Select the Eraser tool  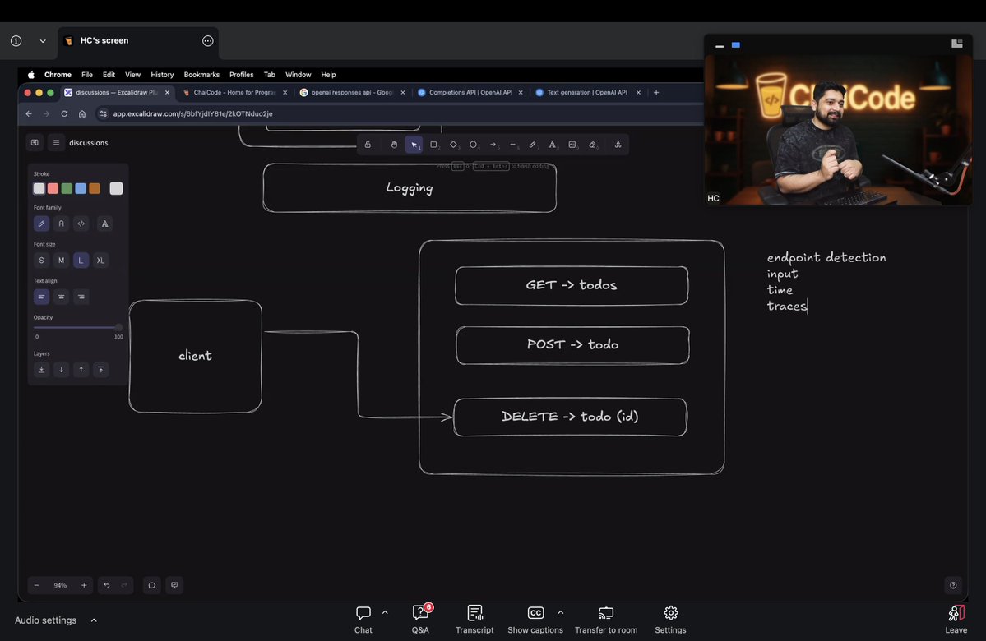click(x=592, y=145)
